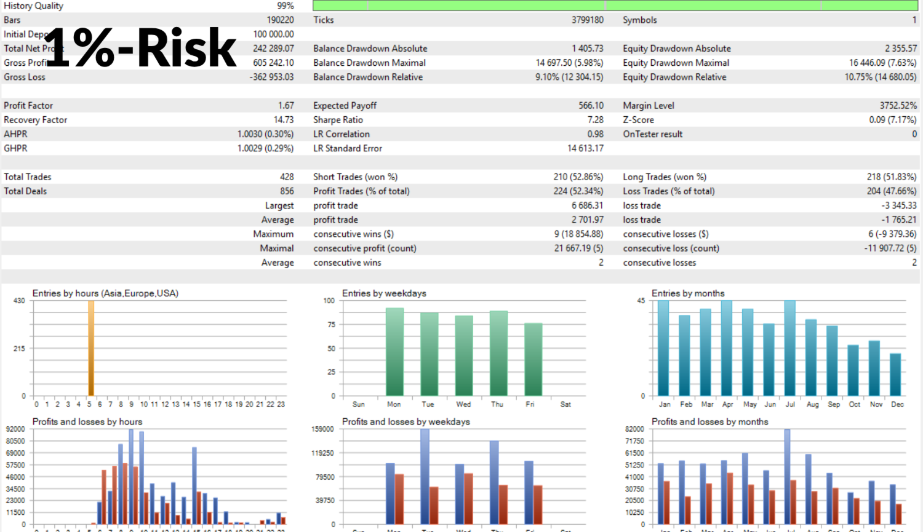Select the Z-Score value 0.09 (7.17%)
The height and width of the screenshot is (532, 923).
[893, 119]
